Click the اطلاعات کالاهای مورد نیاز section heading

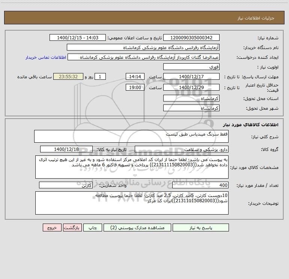pyautogui.click(x=251, y=125)
